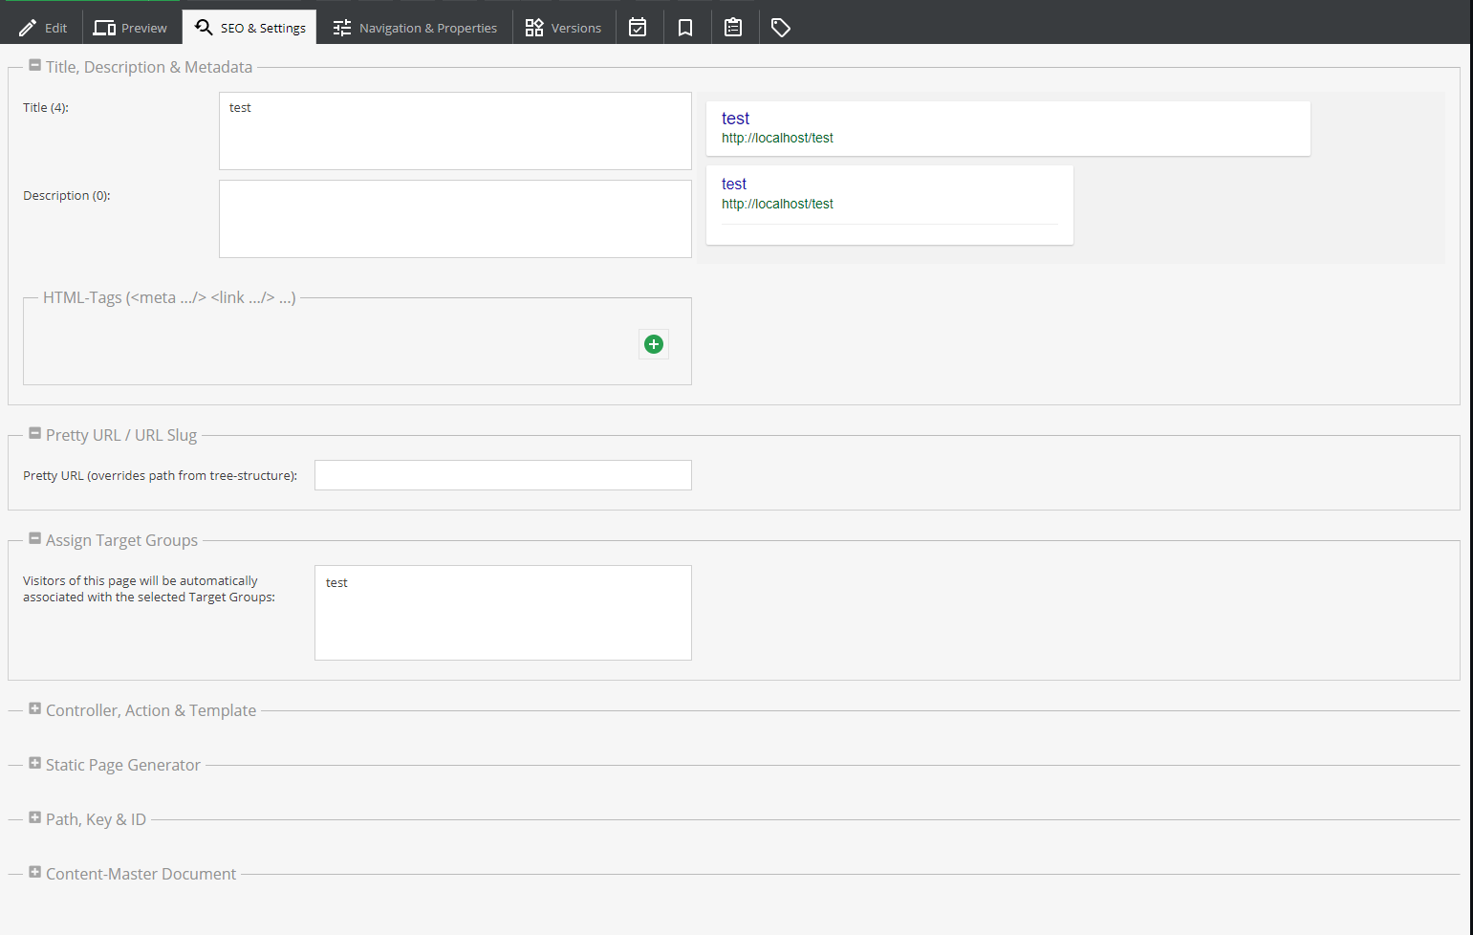Screen dimensions: 1473x935
Task: Click the SEO & Settings magnifier icon
Action: 203,27
